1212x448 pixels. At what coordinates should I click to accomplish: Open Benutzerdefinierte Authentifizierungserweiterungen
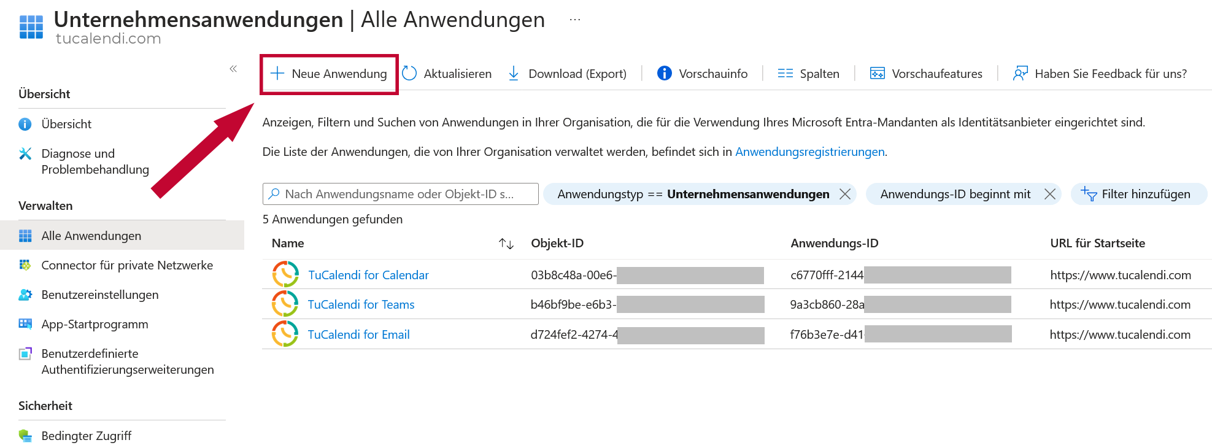point(128,361)
